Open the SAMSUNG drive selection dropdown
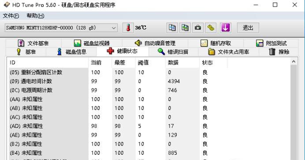 [x=61, y=28]
